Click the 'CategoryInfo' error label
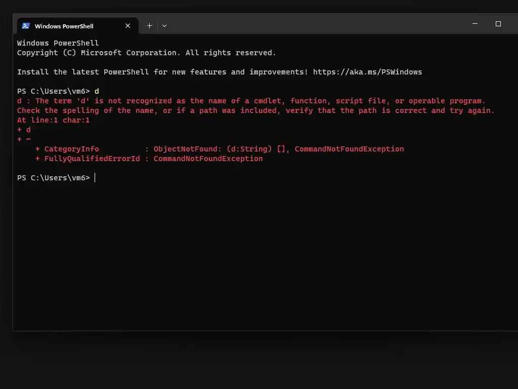Screen dimensions: 518x389 [71, 149]
